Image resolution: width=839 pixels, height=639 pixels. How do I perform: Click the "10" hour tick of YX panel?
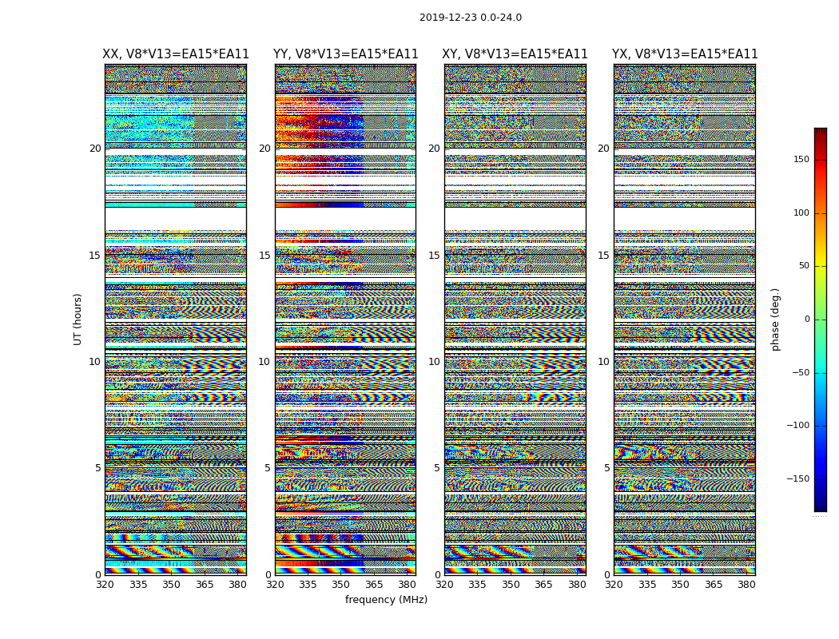click(603, 362)
